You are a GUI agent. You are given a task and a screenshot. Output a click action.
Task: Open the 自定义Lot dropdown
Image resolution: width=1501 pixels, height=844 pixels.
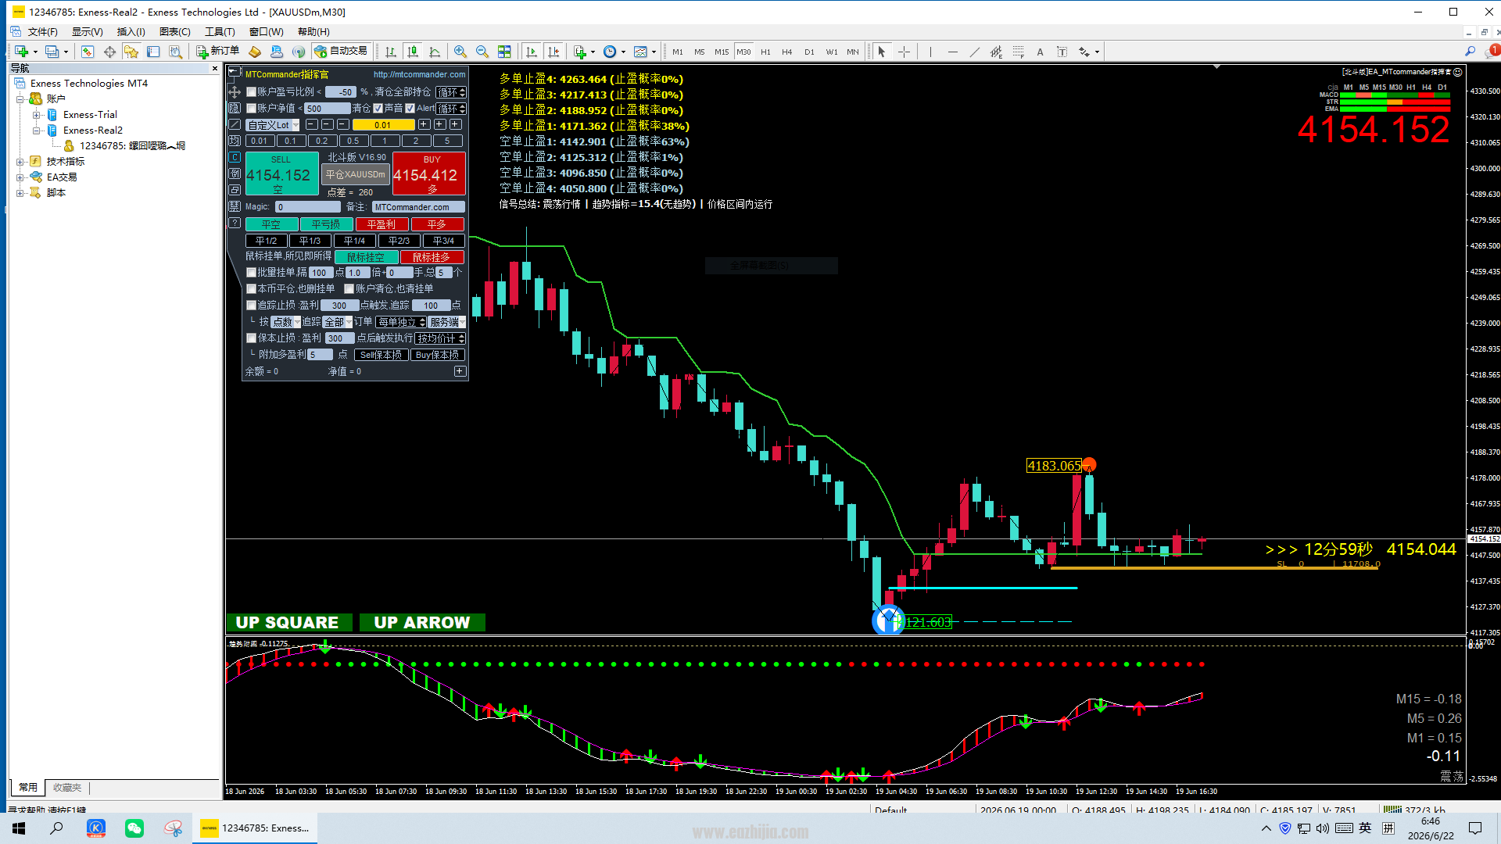coord(274,125)
